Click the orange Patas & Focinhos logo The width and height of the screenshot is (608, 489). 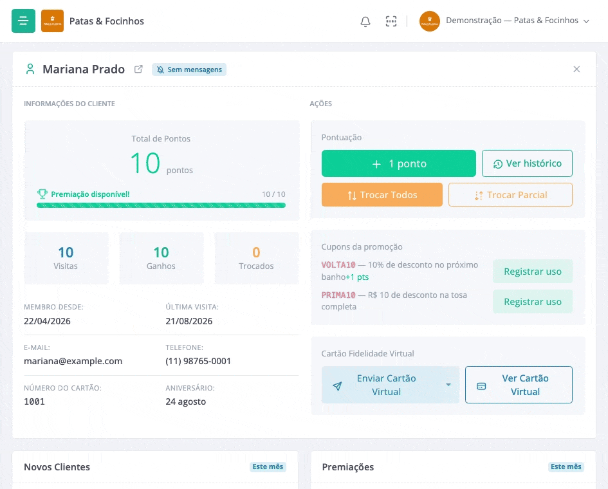click(52, 21)
